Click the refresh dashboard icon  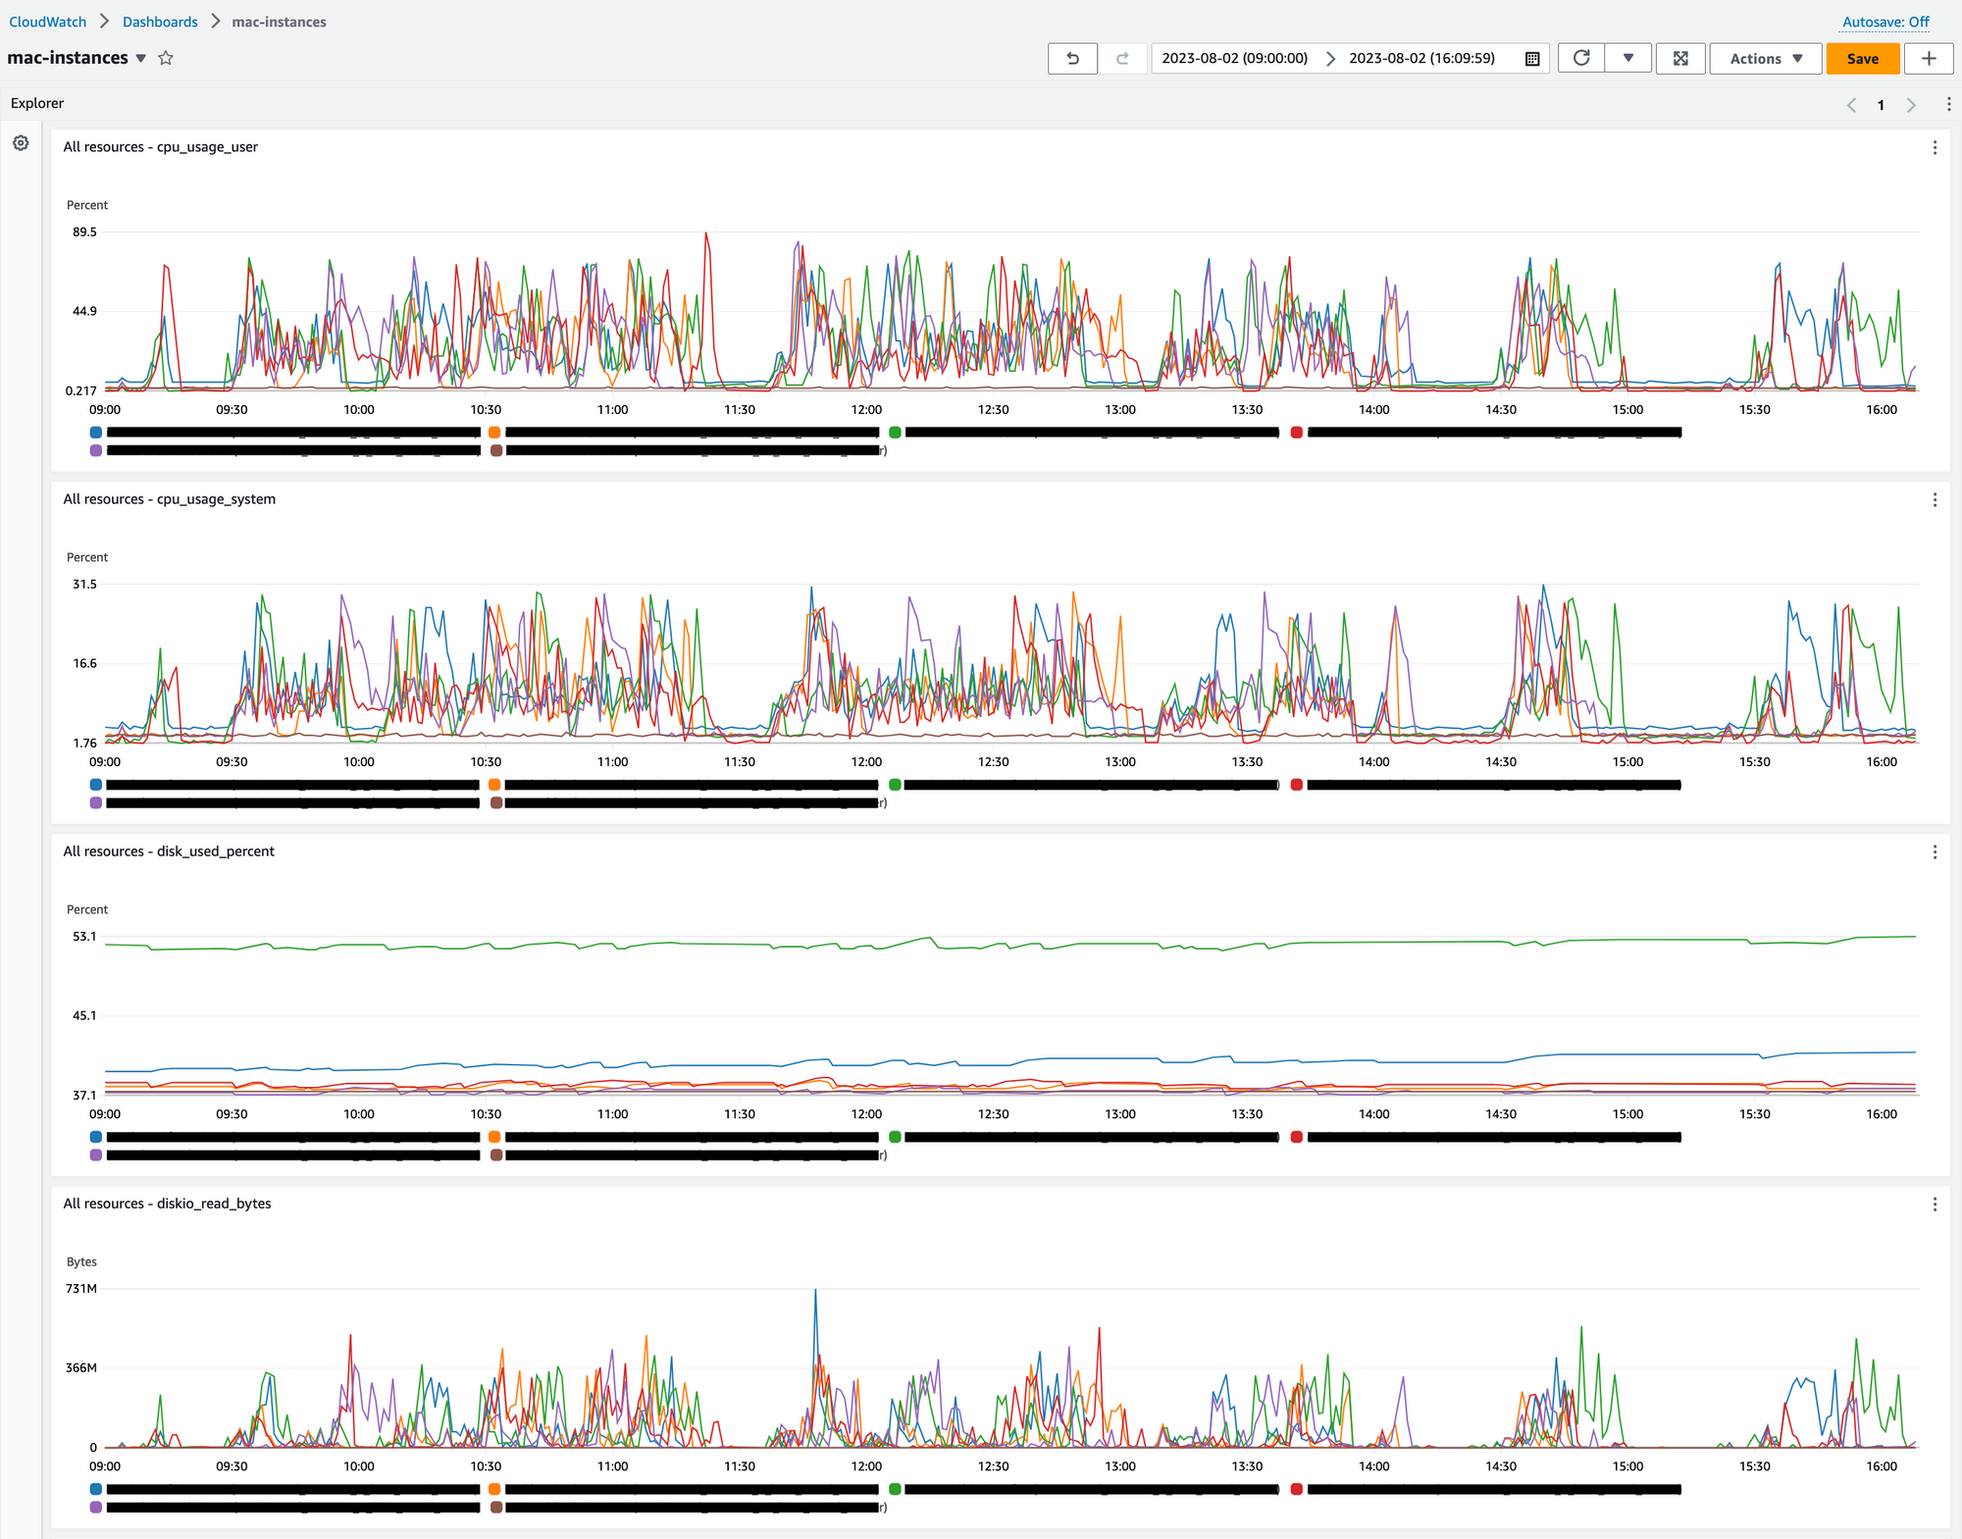pos(1580,59)
